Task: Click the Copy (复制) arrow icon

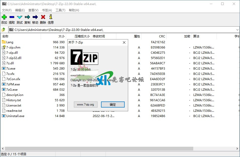Action: point(27,17)
